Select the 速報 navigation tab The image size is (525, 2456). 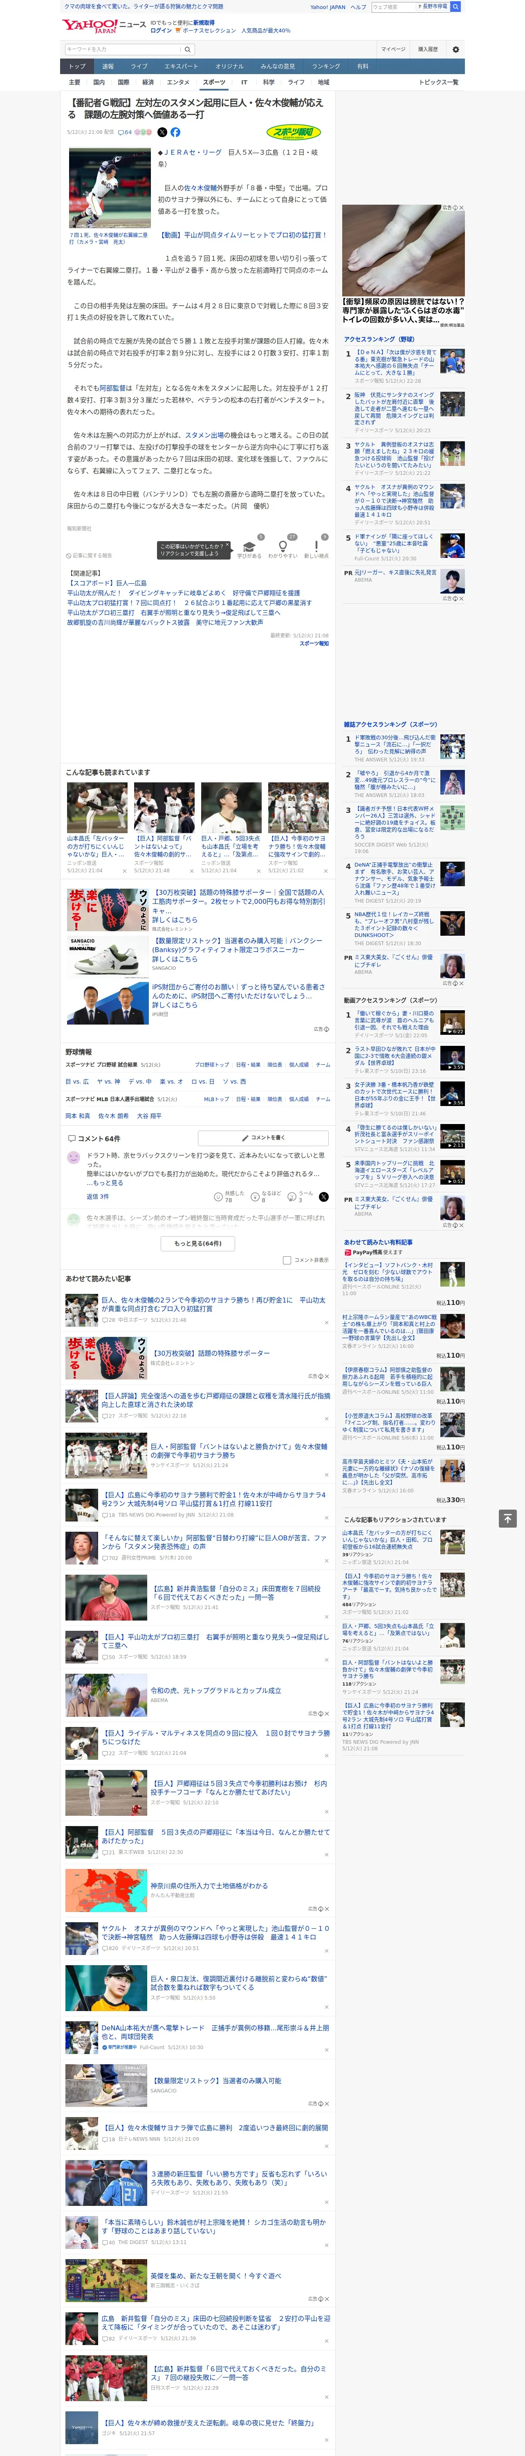[x=108, y=67]
